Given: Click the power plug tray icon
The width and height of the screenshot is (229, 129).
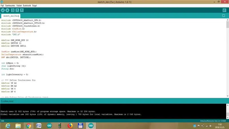Looking at the screenshot, I should point(203,126).
